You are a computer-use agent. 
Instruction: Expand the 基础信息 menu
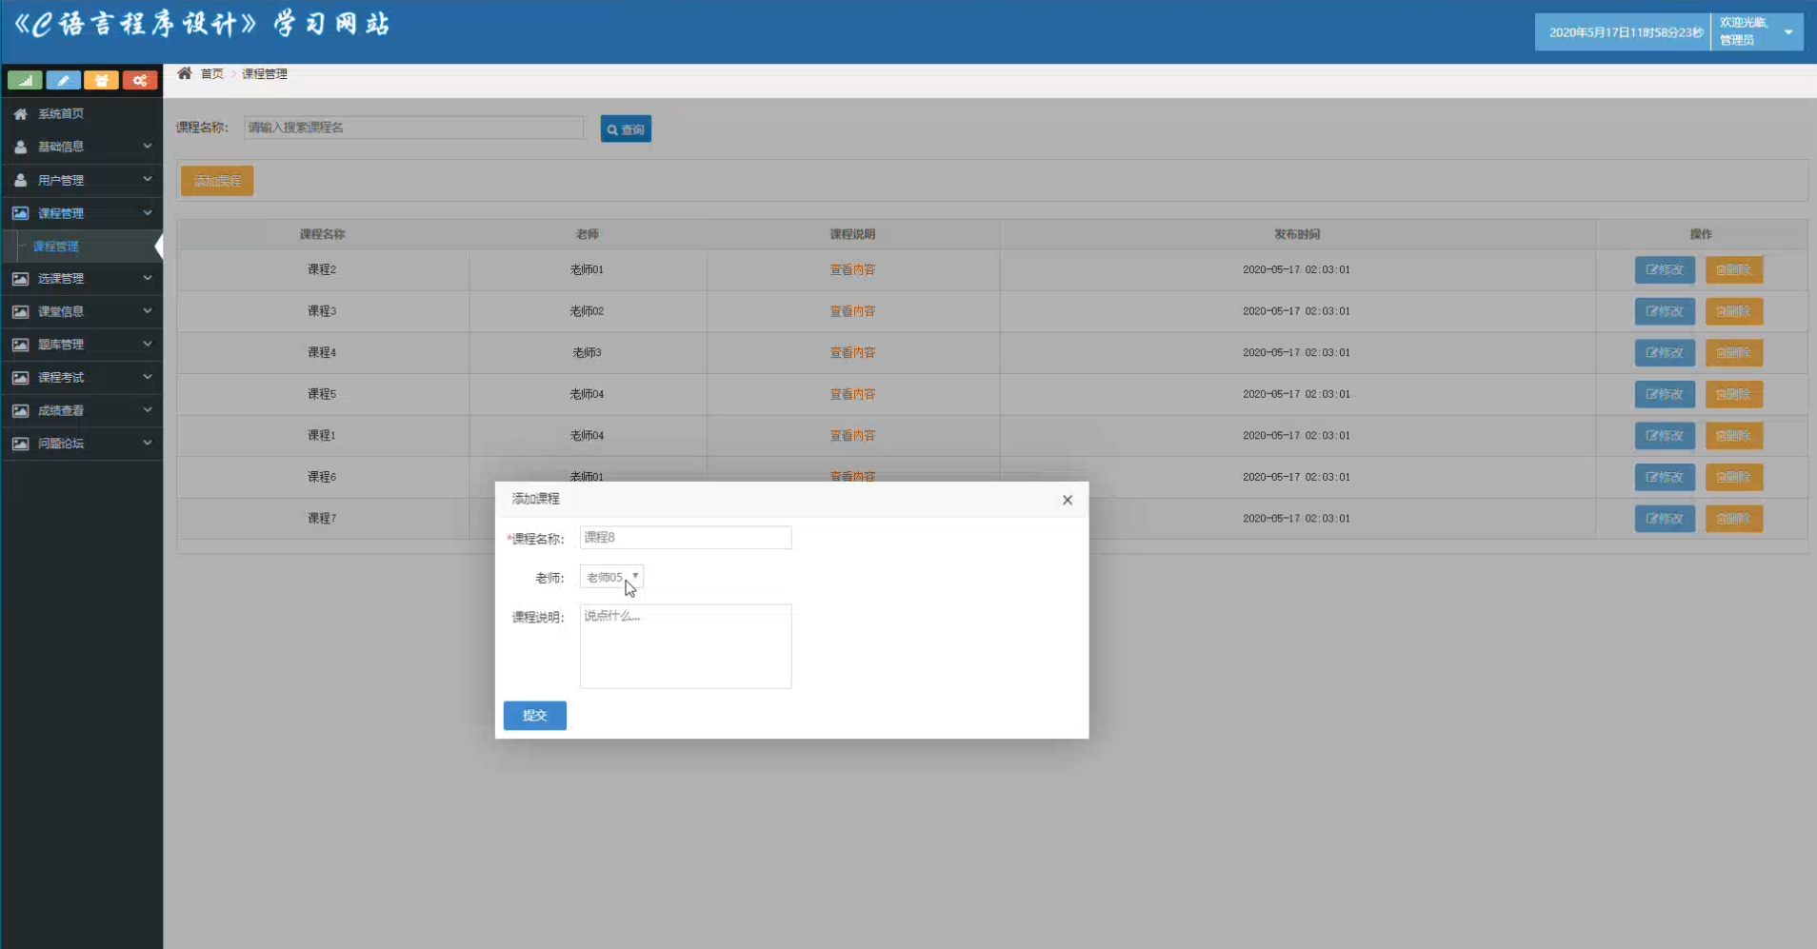pyautogui.click(x=82, y=147)
